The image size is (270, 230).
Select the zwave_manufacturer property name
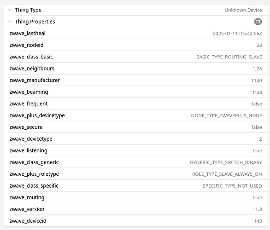pyautogui.click(x=35, y=80)
